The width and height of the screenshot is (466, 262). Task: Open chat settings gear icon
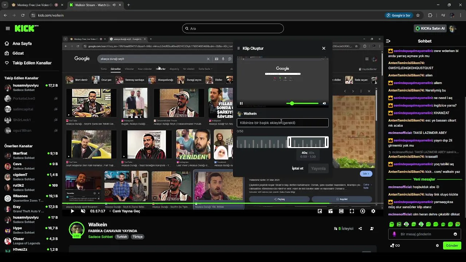tap(437, 246)
